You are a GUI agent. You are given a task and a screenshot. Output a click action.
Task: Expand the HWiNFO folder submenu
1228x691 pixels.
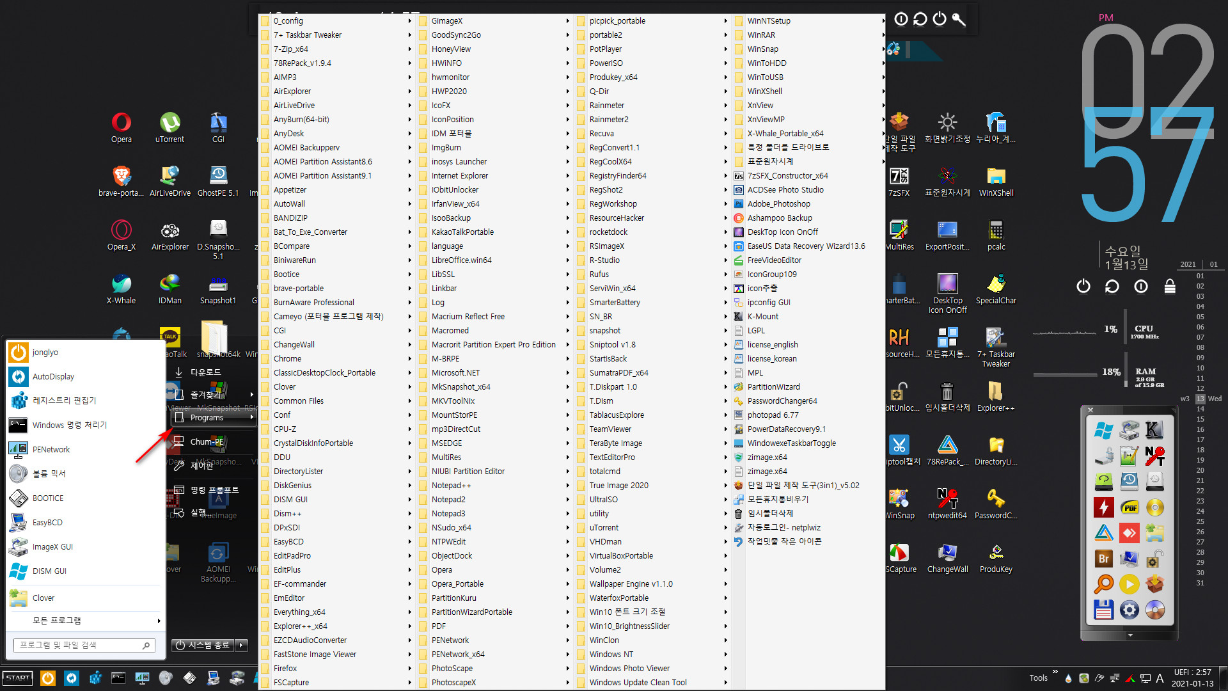(494, 63)
